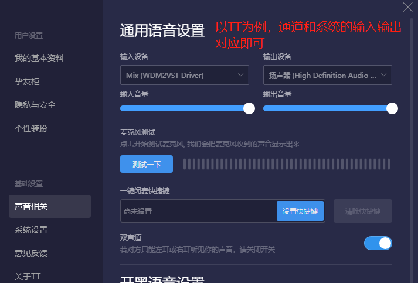Open the 输入设备 dropdown (Mix WDM2VST Driver)
The width and height of the screenshot is (418, 283).
tap(185, 75)
